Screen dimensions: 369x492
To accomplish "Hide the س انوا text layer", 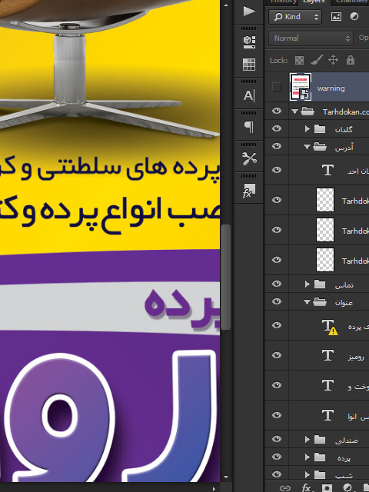I will click(277, 415).
